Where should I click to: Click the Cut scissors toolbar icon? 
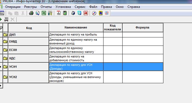click(23, 13)
